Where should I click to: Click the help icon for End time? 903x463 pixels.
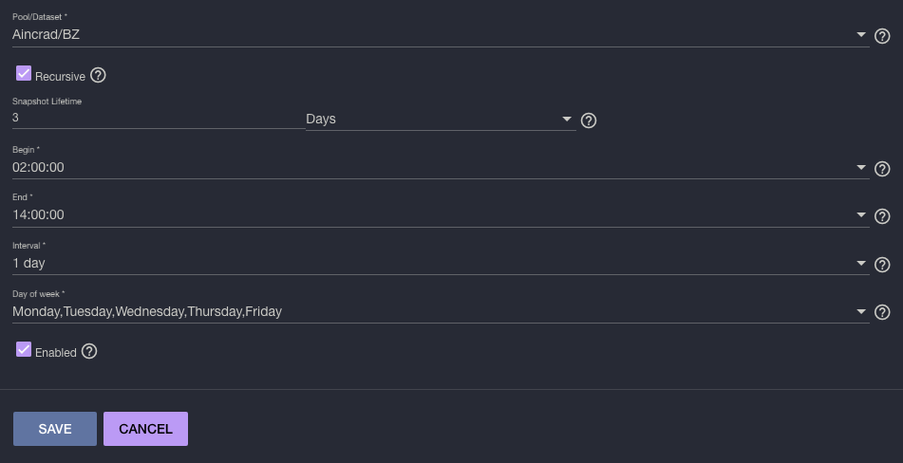click(882, 215)
